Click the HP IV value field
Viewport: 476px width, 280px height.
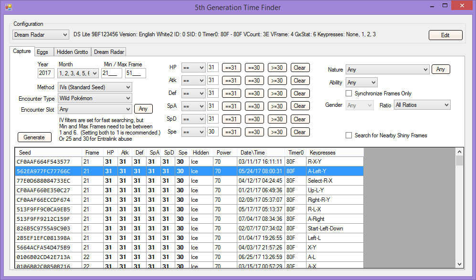click(x=213, y=67)
